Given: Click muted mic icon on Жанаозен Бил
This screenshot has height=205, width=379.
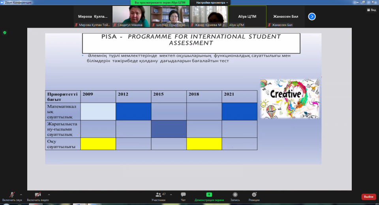Looking at the screenshot, I should (x=269, y=25).
